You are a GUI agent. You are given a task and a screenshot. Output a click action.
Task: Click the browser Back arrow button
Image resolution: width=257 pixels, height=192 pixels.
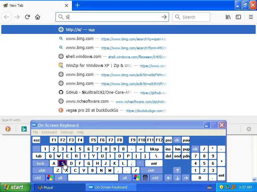click(6, 17)
